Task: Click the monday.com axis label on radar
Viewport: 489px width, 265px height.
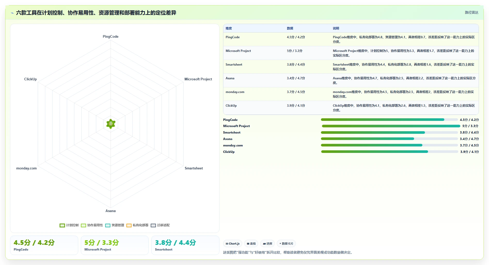Action: click(26, 168)
